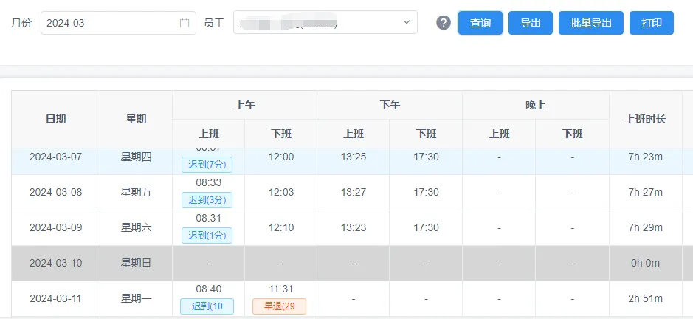Click the 迟到(1分) late tag on 03-09
This screenshot has height=319, width=693.
(x=207, y=236)
